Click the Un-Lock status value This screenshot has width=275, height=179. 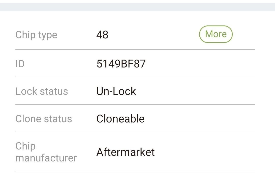click(x=116, y=91)
